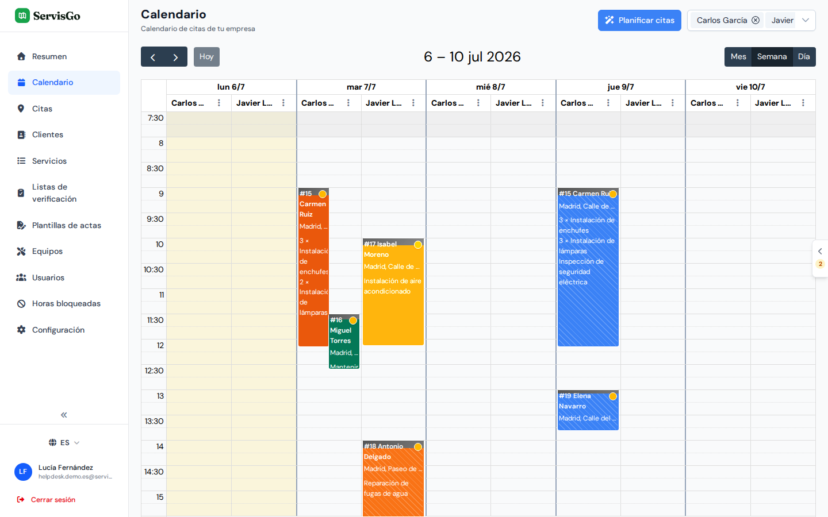Click the jue 9/7 day header
Viewport: 828px width, 517px height.
[x=620, y=87]
